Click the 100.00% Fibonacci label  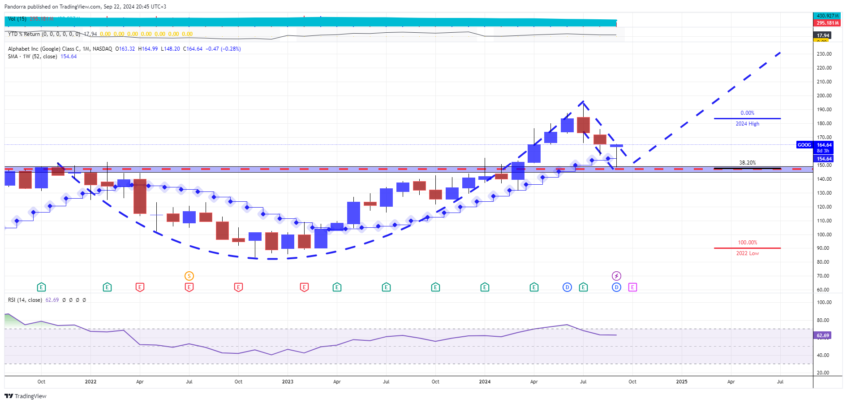748,243
